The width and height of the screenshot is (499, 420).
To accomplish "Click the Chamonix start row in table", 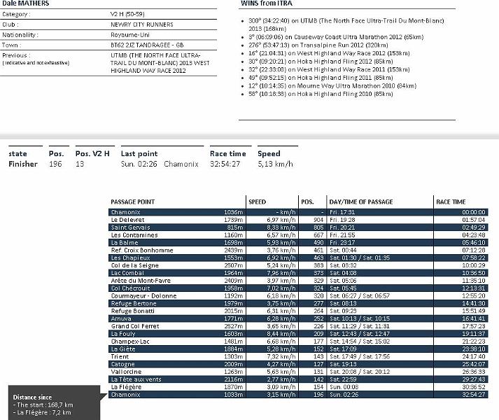I will 297,211.
